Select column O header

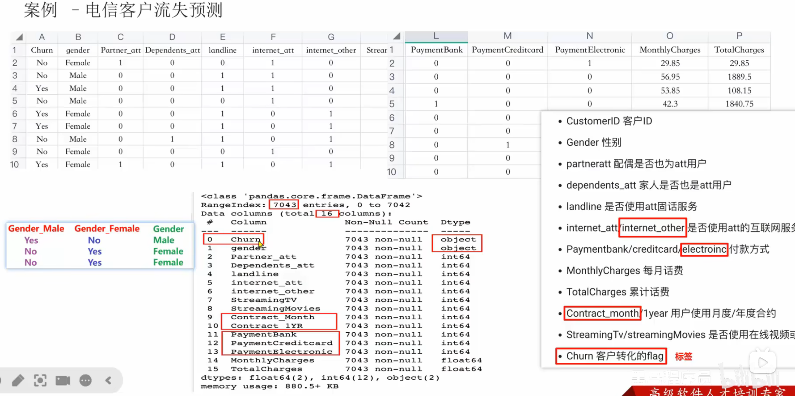670,36
